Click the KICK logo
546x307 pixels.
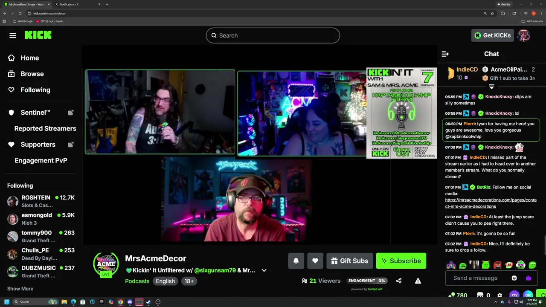coord(38,35)
